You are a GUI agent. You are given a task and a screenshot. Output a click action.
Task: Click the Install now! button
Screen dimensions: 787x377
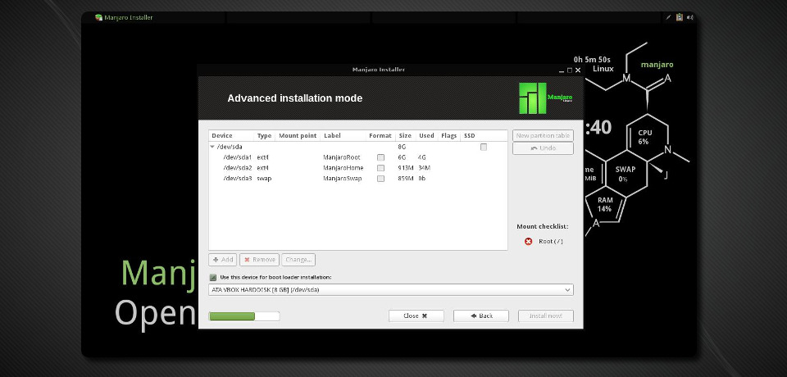point(546,316)
